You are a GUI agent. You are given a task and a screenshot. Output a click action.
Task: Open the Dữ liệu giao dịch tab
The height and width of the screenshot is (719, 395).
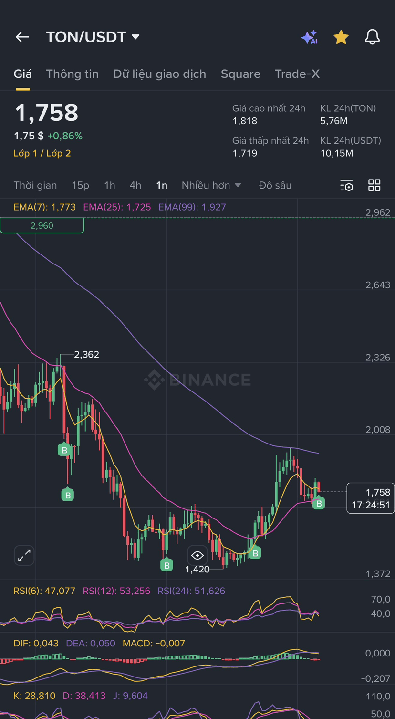[159, 74]
